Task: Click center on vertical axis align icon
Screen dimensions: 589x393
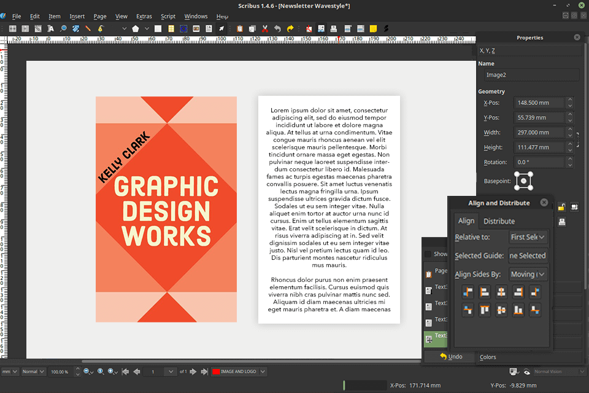Action: point(501,292)
